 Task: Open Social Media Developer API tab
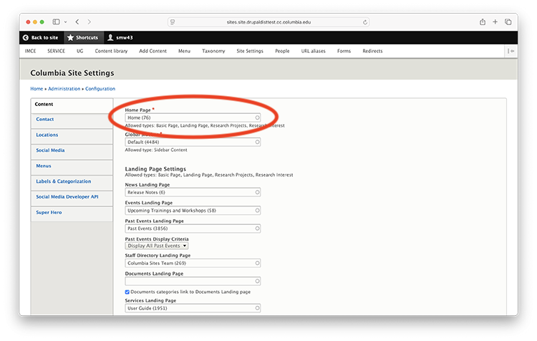point(72,197)
